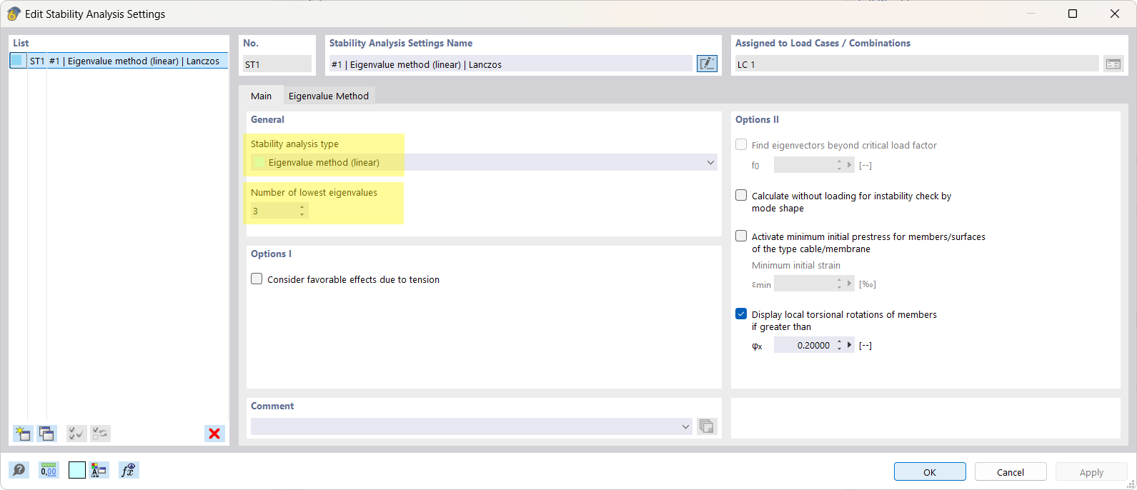Click the color-and-text display properties icon
The width and height of the screenshot is (1137, 490).
[99, 470]
